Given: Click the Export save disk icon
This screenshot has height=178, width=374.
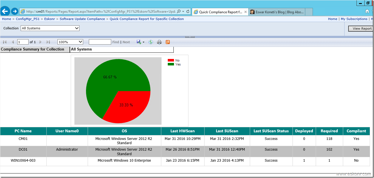Looking at the screenshot, I should click(139, 42).
